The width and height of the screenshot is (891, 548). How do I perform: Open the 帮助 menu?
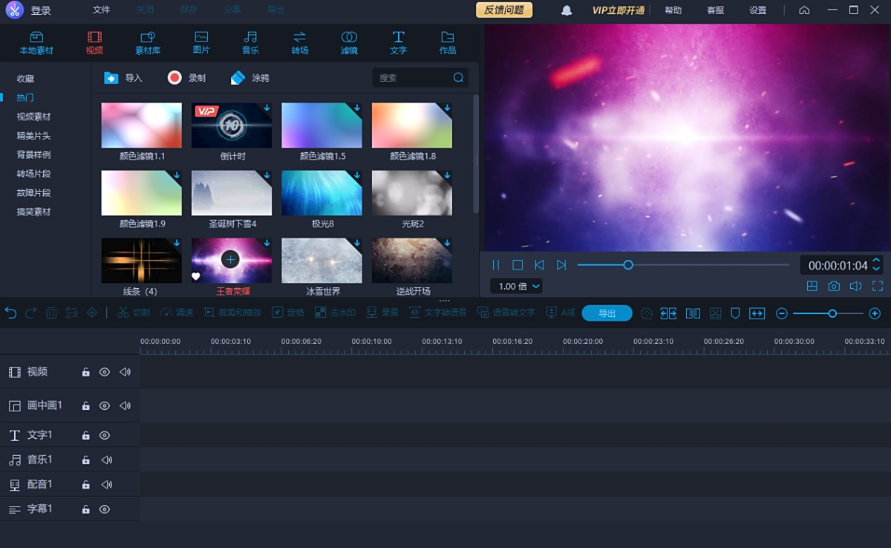pos(673,10)
